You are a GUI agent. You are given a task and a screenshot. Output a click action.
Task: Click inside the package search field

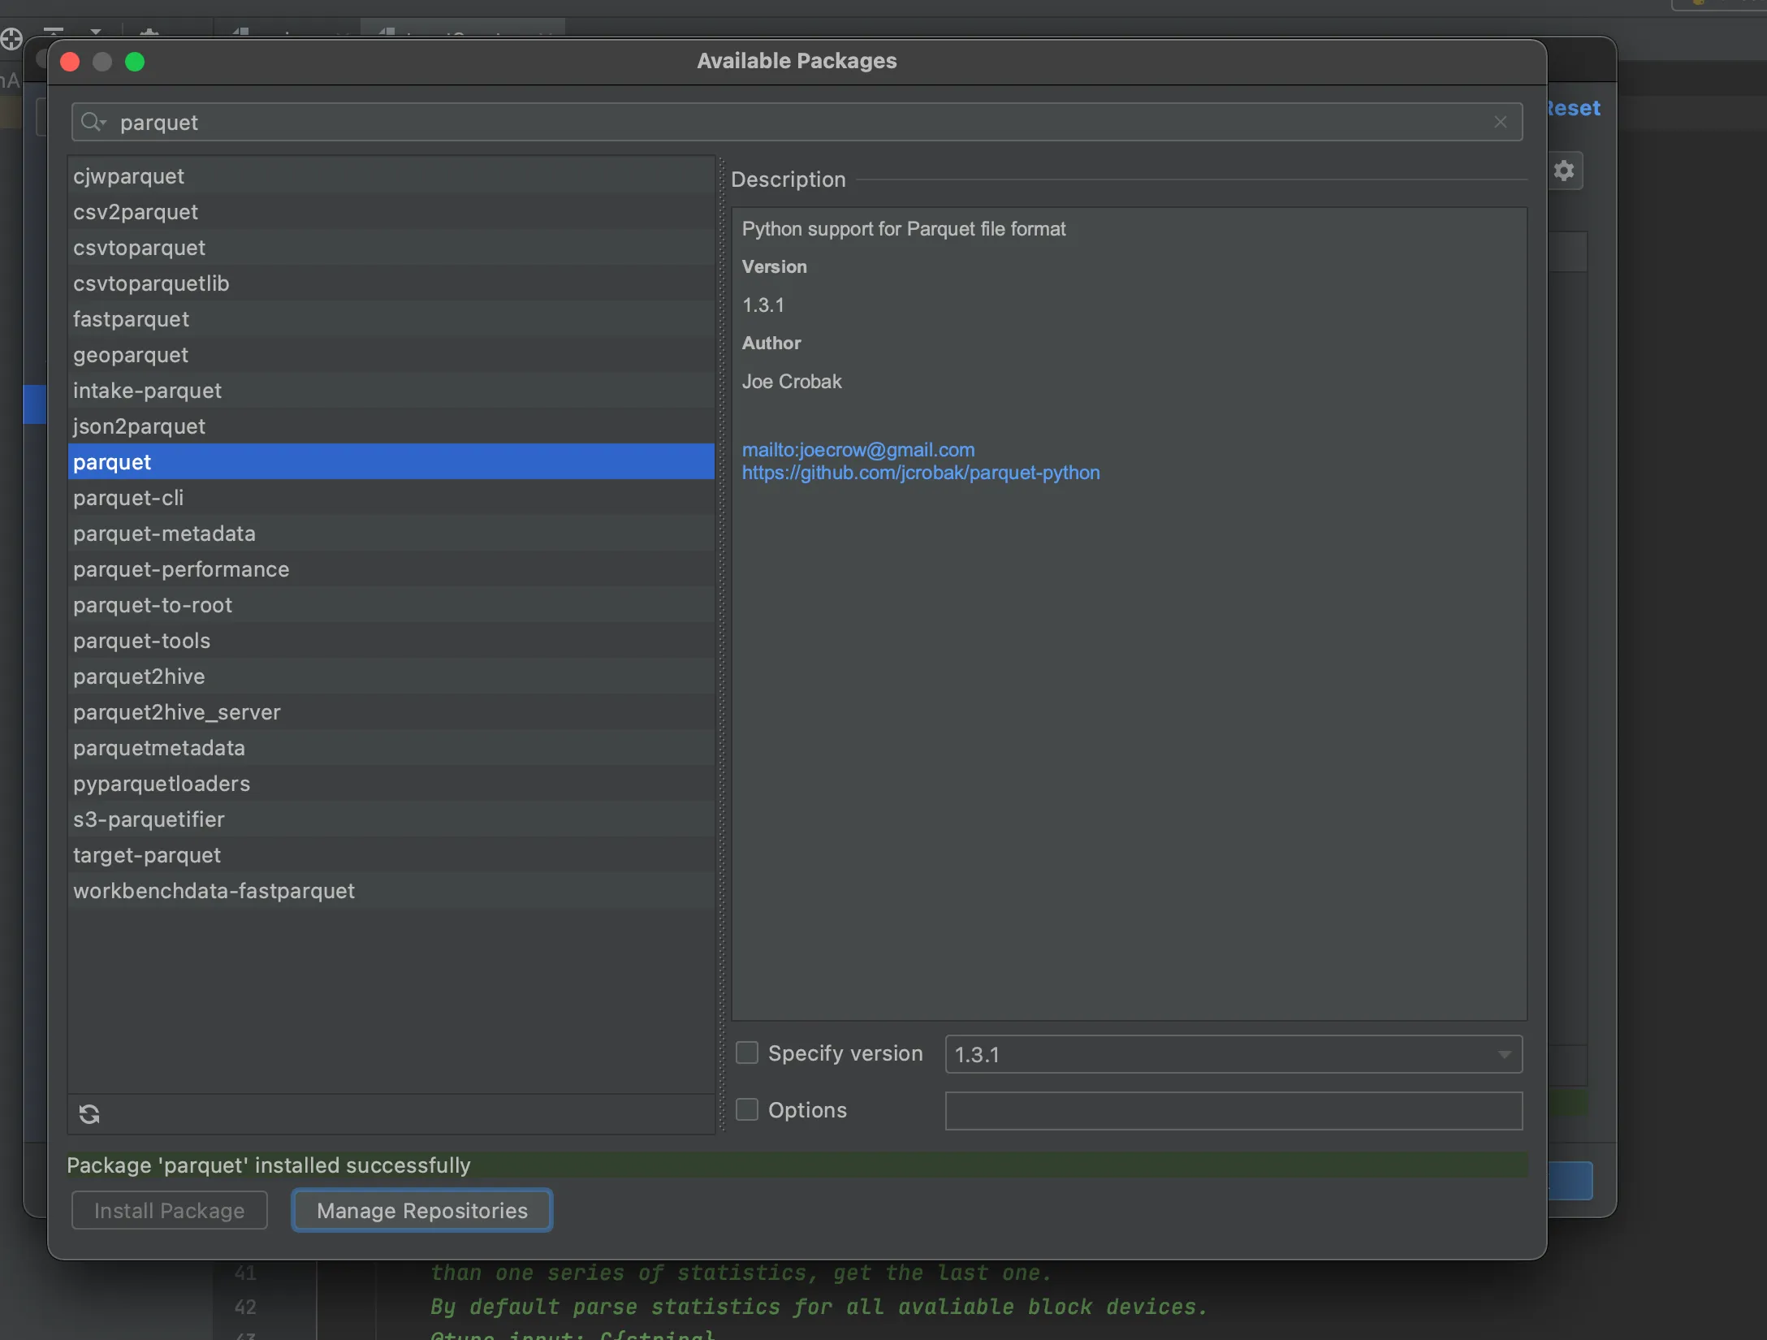coord(796,122)
